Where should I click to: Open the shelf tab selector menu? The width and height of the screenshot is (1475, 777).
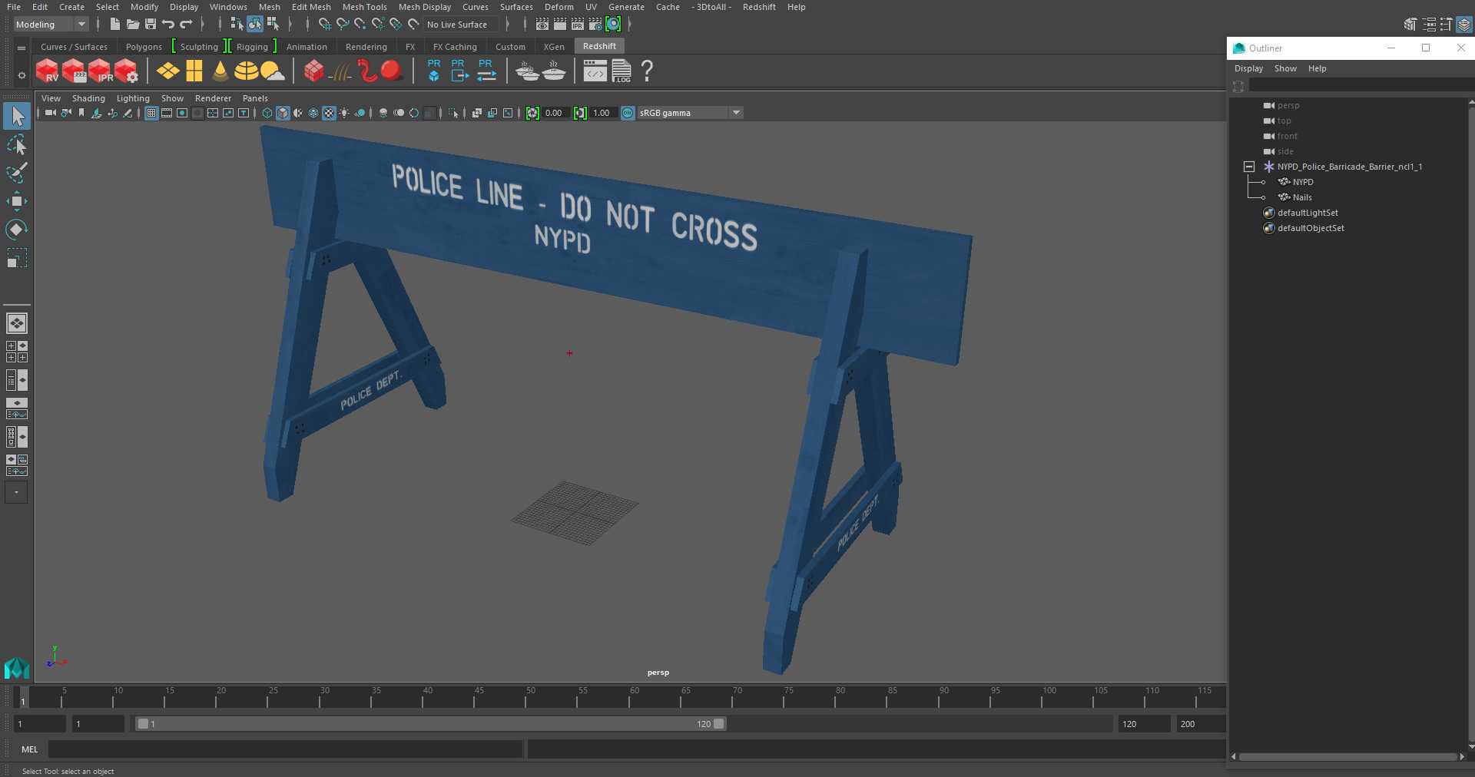22,48
